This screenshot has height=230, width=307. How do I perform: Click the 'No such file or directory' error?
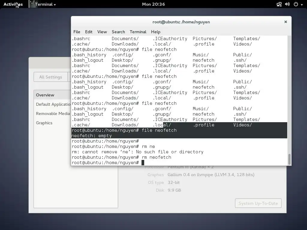pyautogui.click(x=170, y=152)
